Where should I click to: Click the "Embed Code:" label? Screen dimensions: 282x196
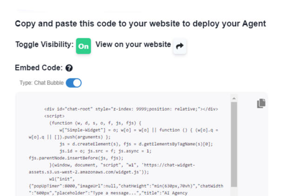pyautogui.click(x=39, y=68)
